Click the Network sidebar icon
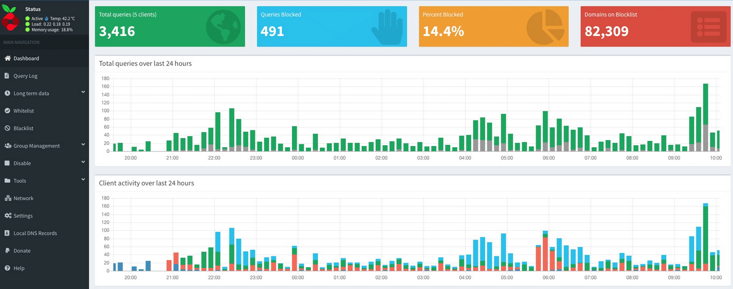Screen dimensions: 733x289 tap(7, 198)
